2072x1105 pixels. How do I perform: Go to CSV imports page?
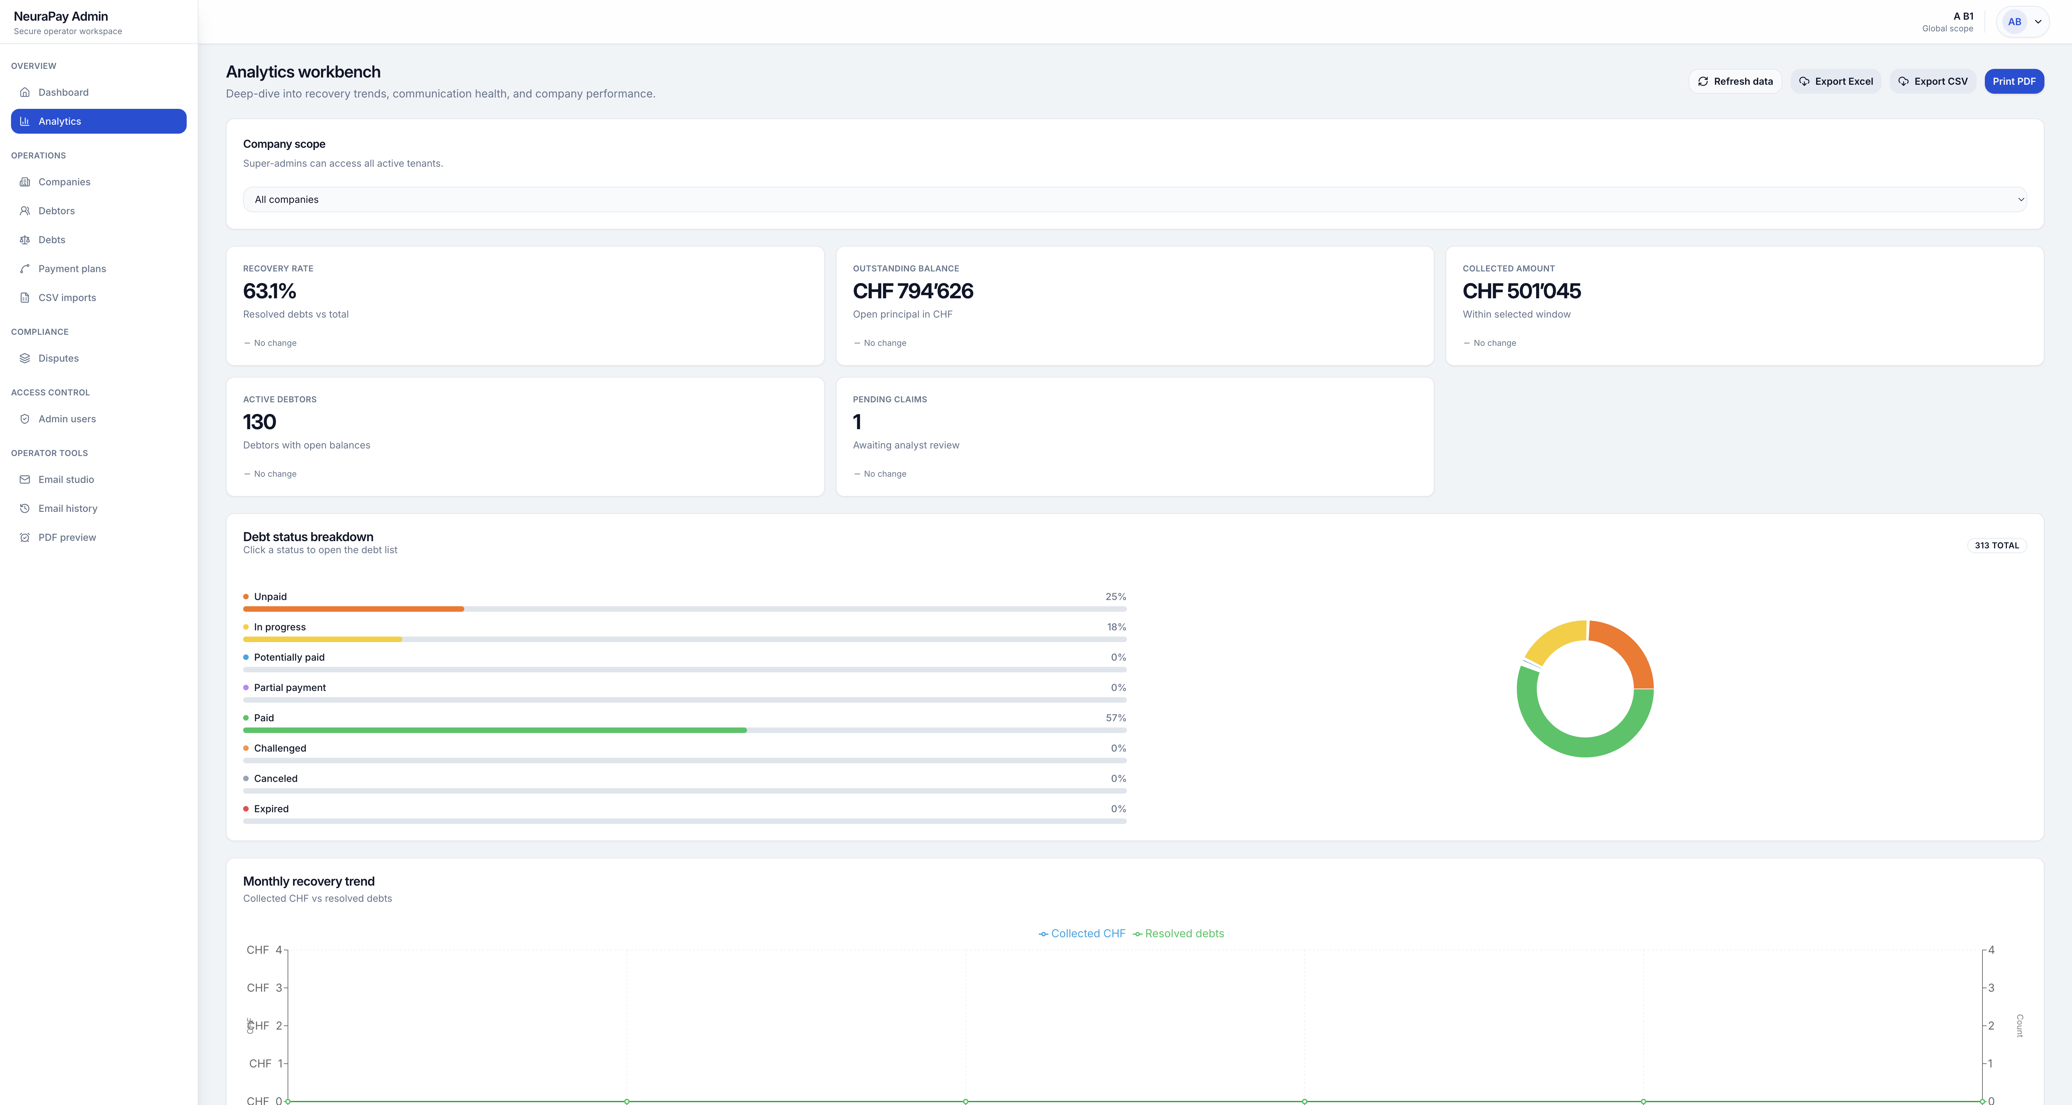(x=67, y=298)
